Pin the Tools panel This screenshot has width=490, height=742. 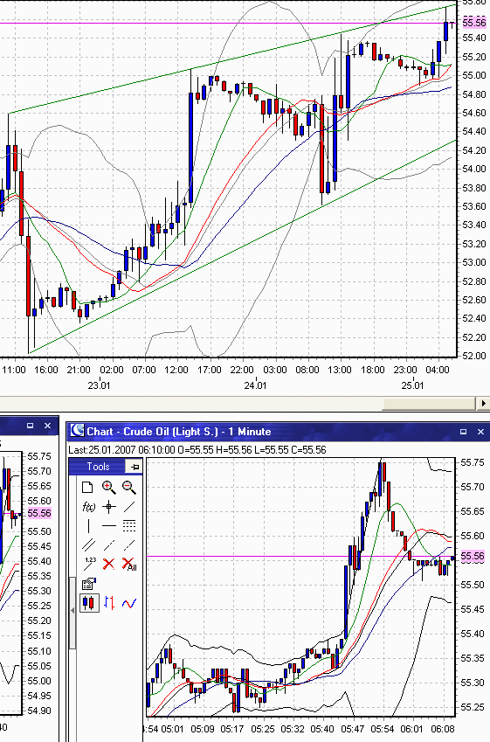click(135, 467)
